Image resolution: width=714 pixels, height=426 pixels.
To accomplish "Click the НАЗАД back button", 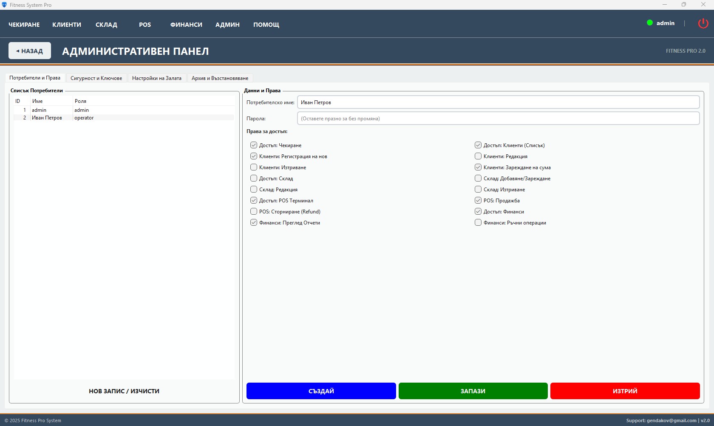I will [30, 51].
